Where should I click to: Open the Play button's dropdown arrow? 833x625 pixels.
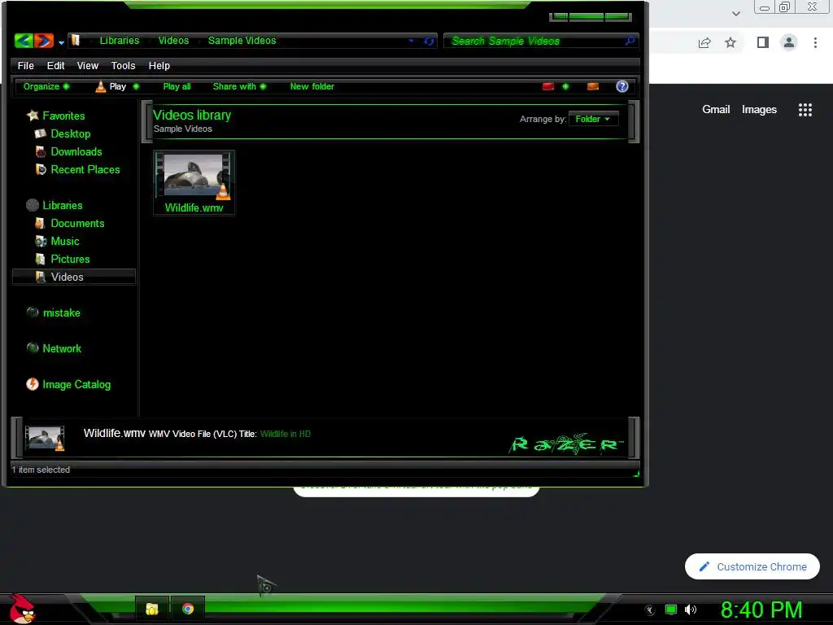pyautogui.click(x=136, y=86)
